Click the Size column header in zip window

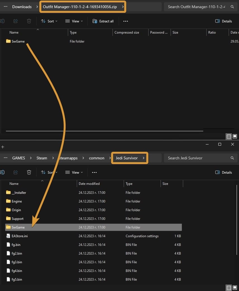175,32
